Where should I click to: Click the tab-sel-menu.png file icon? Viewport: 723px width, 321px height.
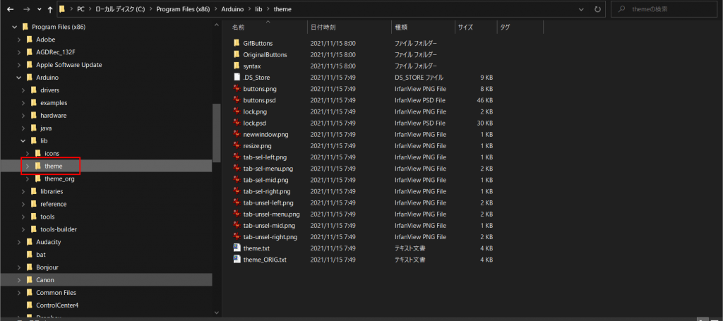tap(237, 169)
